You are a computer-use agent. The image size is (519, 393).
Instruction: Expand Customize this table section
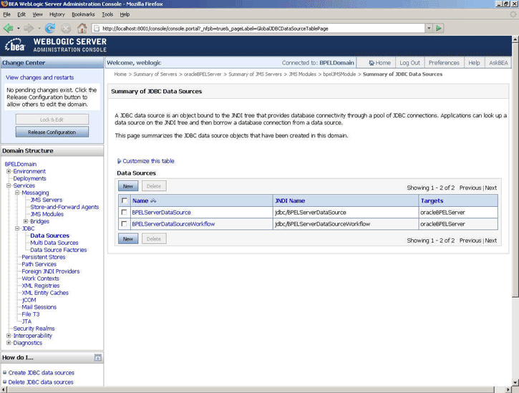(145, 161)
